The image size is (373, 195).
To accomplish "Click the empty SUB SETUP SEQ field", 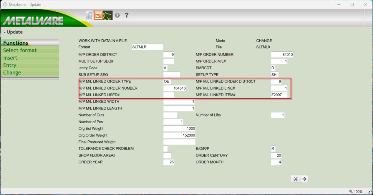I will pyautogui.click(x=172, y=75).
